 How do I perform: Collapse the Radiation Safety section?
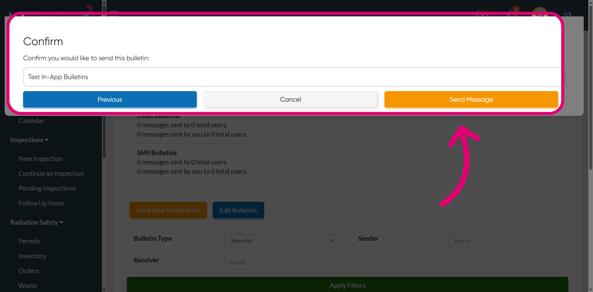coord(37,222)
